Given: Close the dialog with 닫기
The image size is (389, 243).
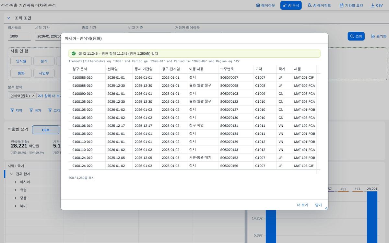Looking at the screenshot, I should point(319,205).
